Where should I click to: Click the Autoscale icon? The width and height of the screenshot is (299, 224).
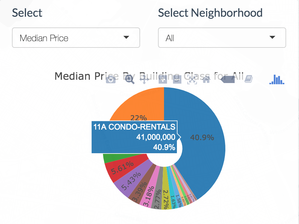point(192,79)
